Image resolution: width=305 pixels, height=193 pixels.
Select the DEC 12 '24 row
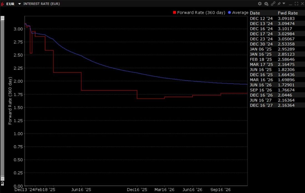277,19
